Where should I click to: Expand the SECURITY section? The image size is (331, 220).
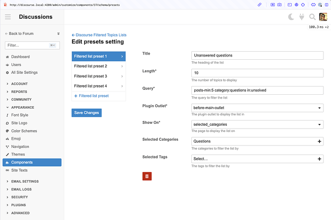coord(19,197)
